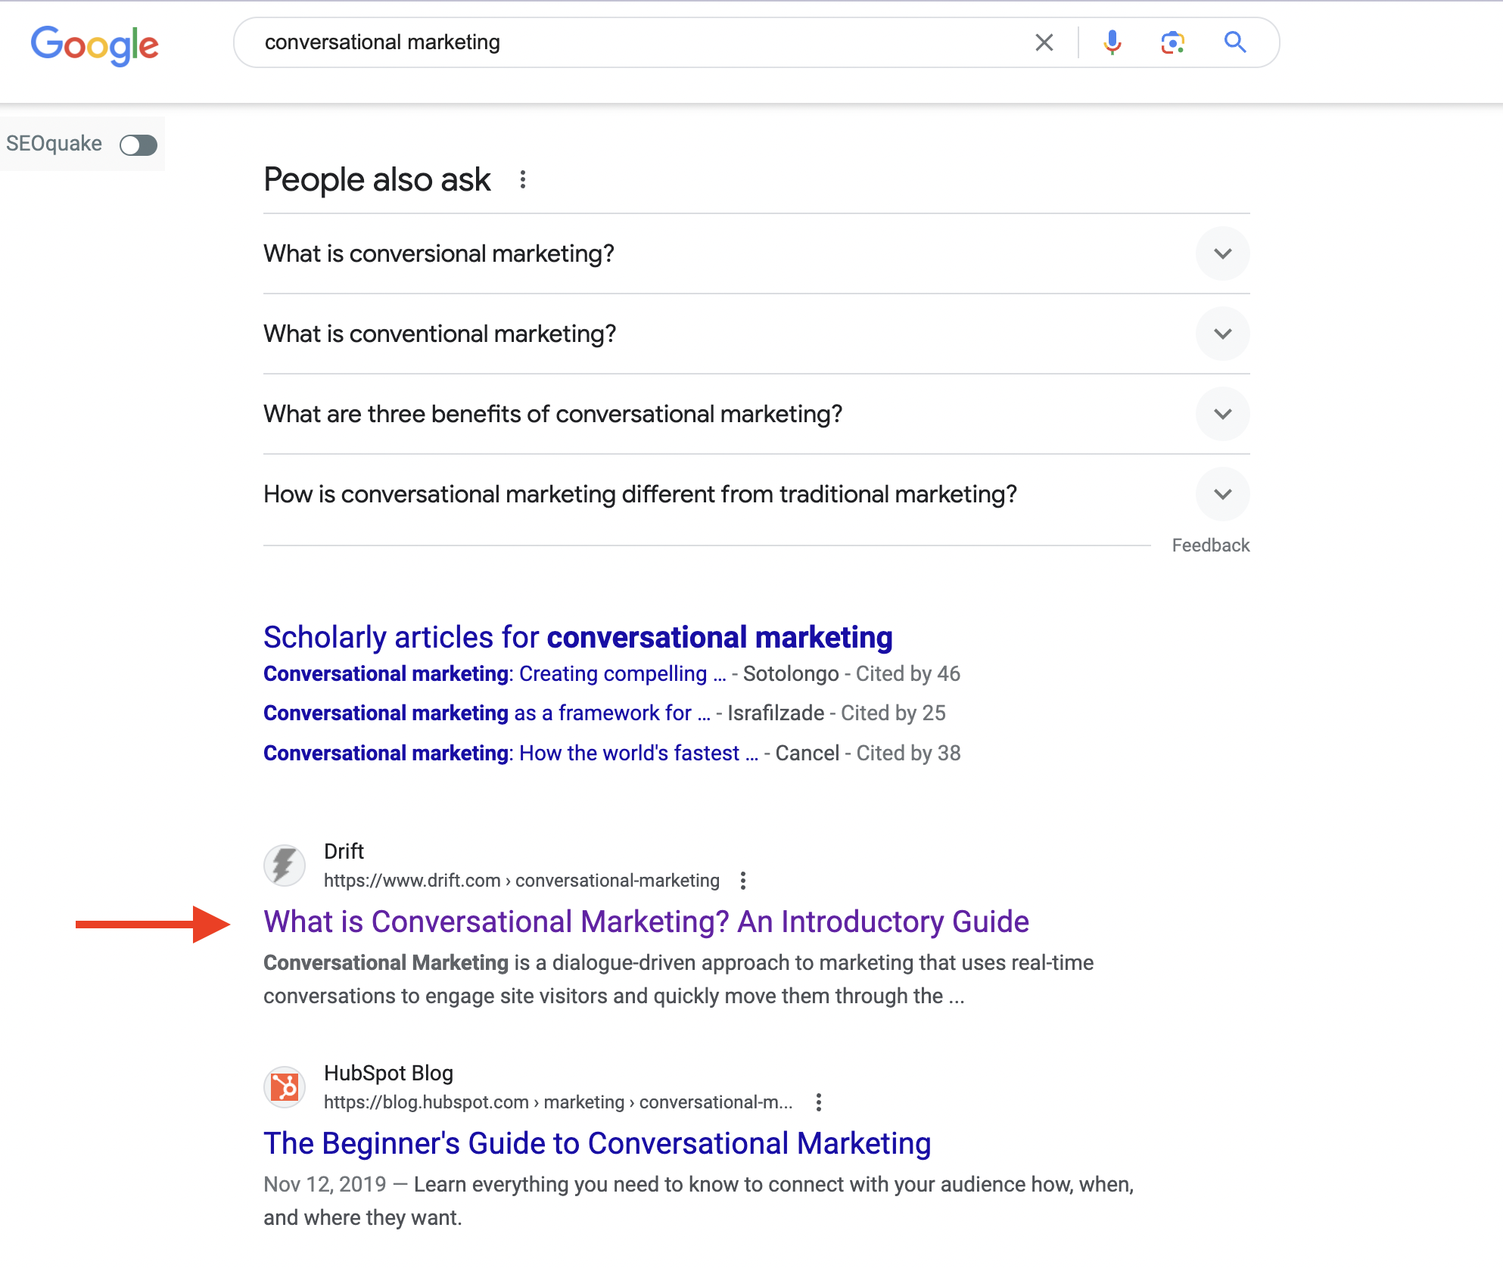Image resolution: width=1503 pixels, height=1268 pixels.
Task: Expand the three benefits of conversational marketing question
Action: 756,414
